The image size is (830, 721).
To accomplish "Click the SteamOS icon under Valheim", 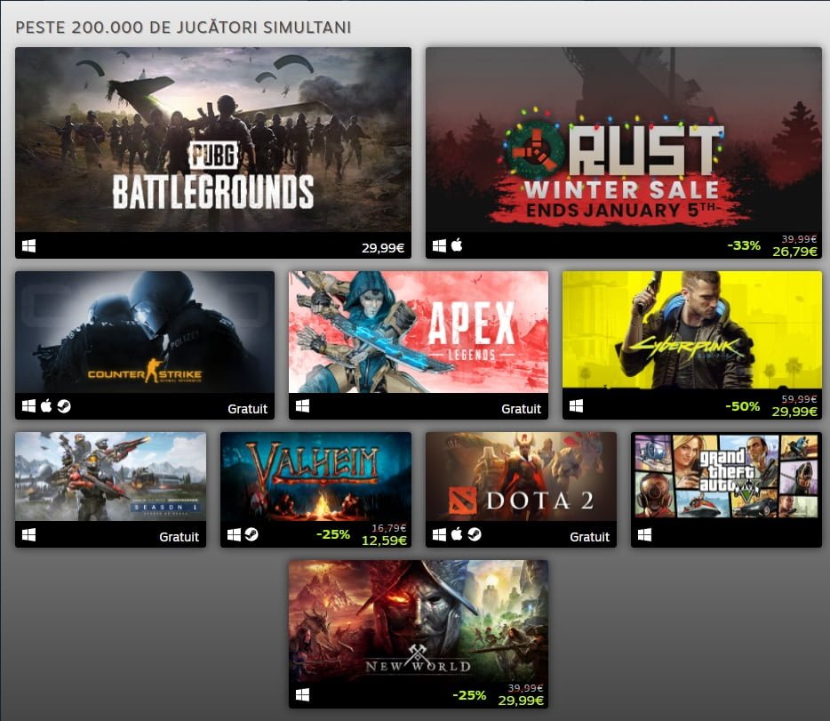I will point(251,534).
